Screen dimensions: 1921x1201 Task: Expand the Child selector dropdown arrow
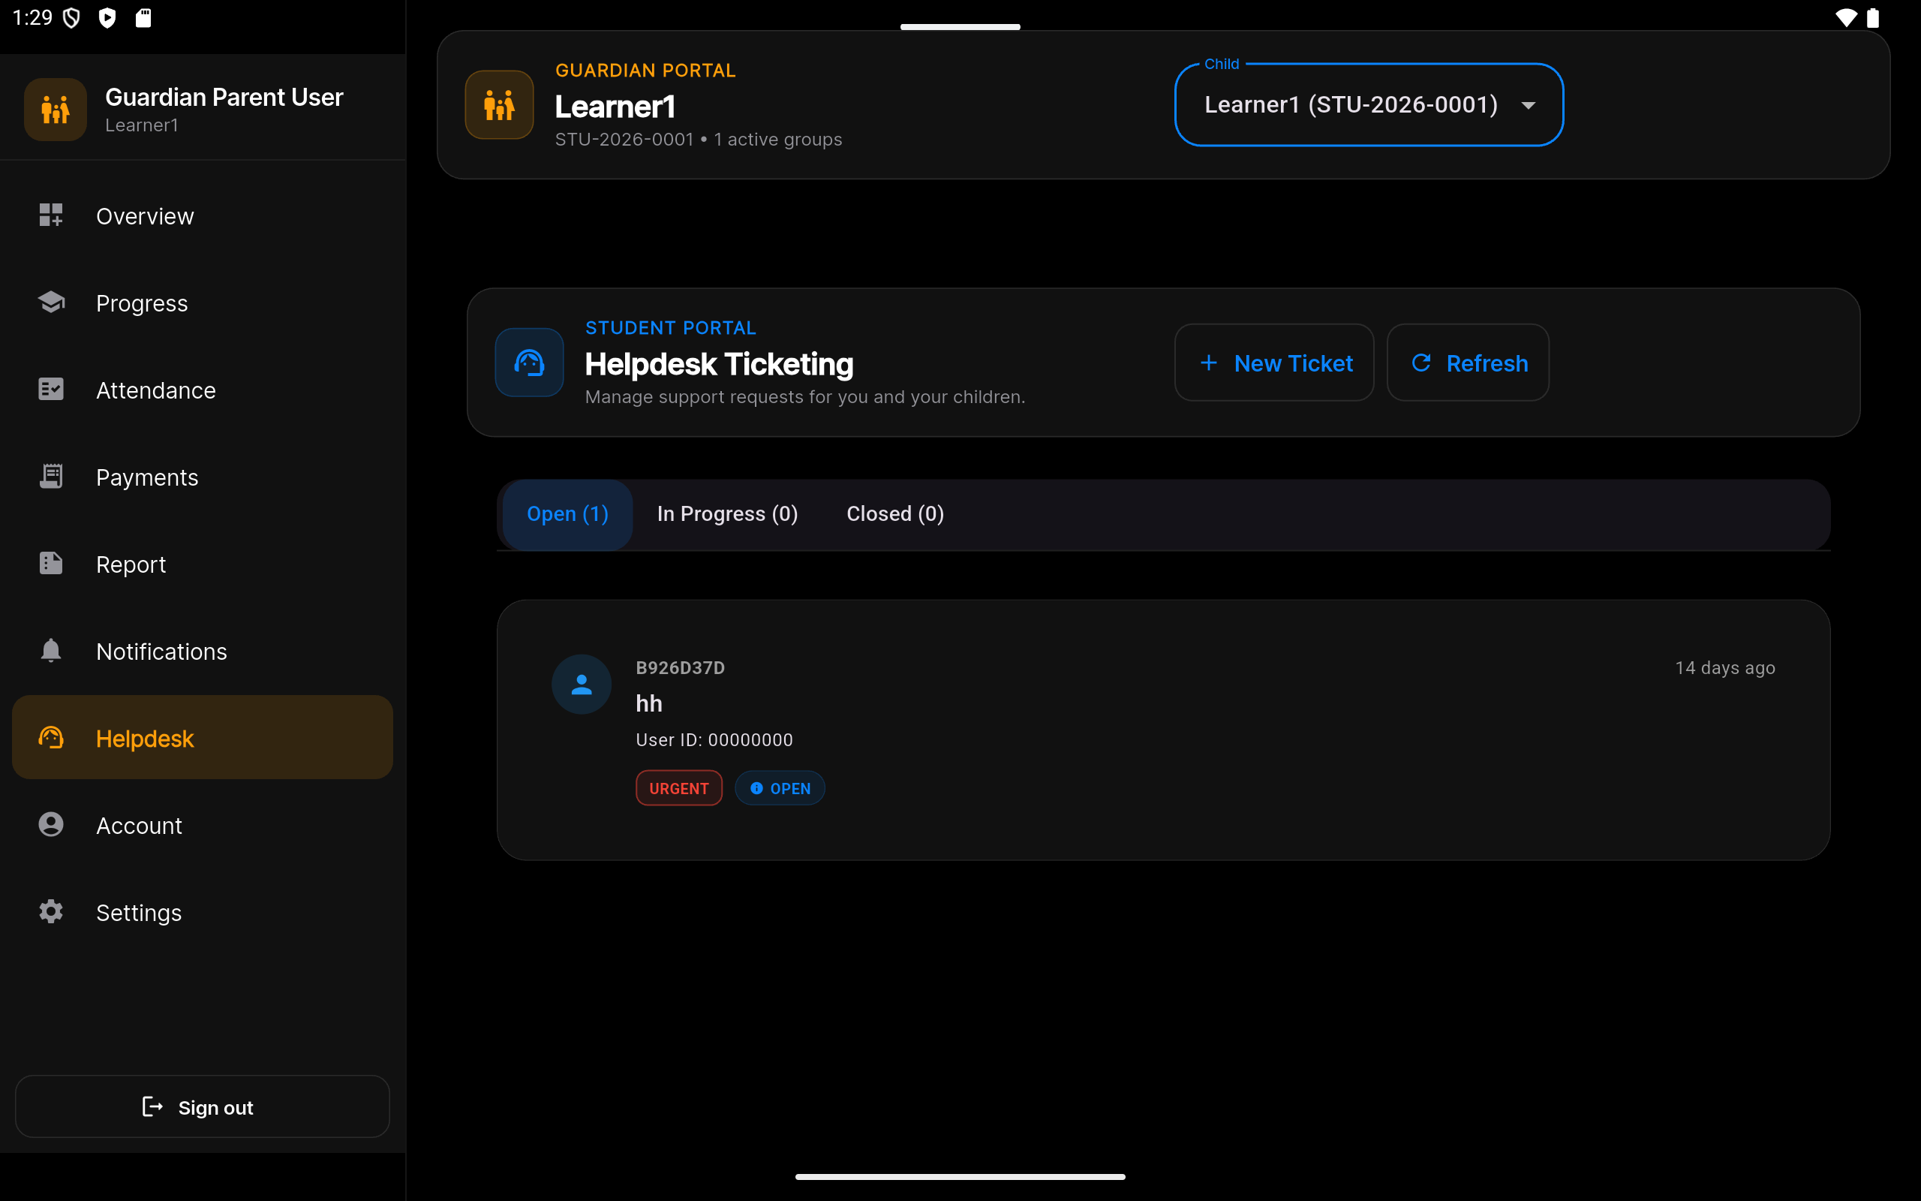1528,105
